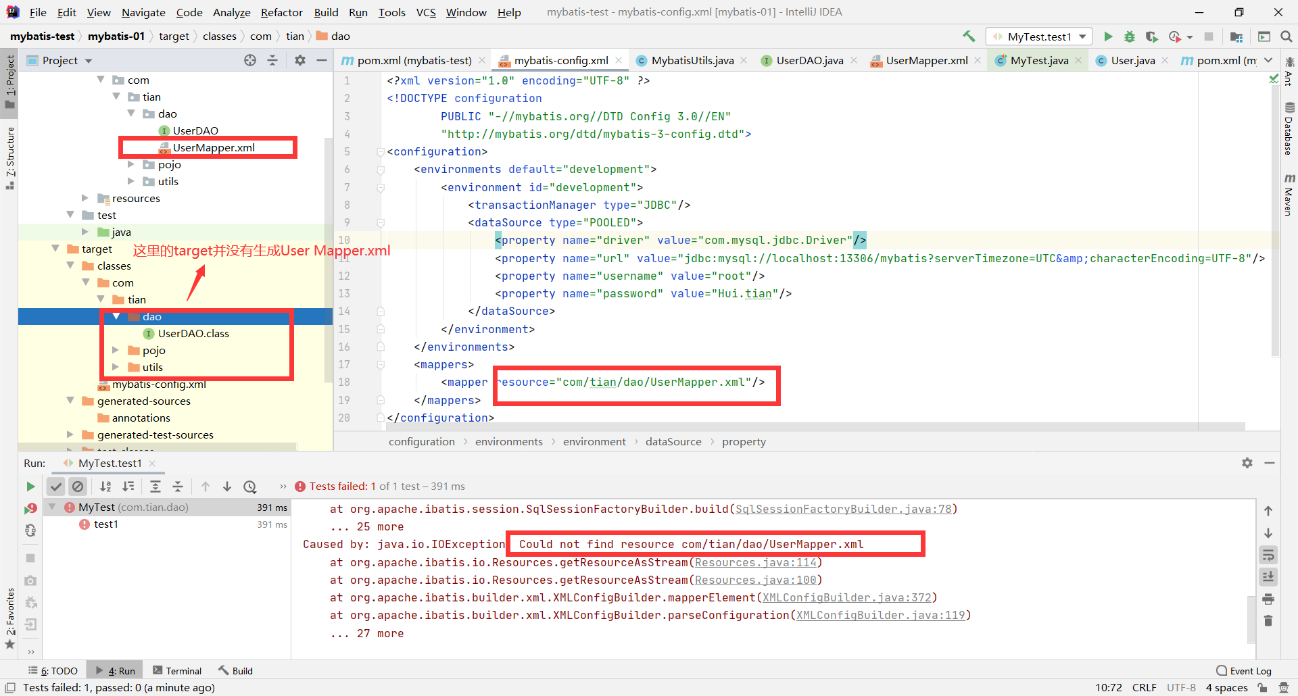
Task: Expand all test results
Action: tap(155, 487)
